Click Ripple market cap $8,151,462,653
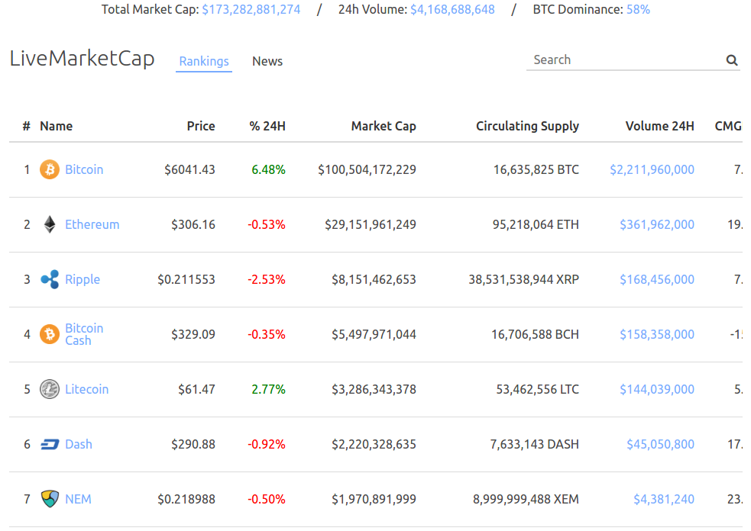The height and width of the screenshot is (531, 751). [x=374, y=279]
